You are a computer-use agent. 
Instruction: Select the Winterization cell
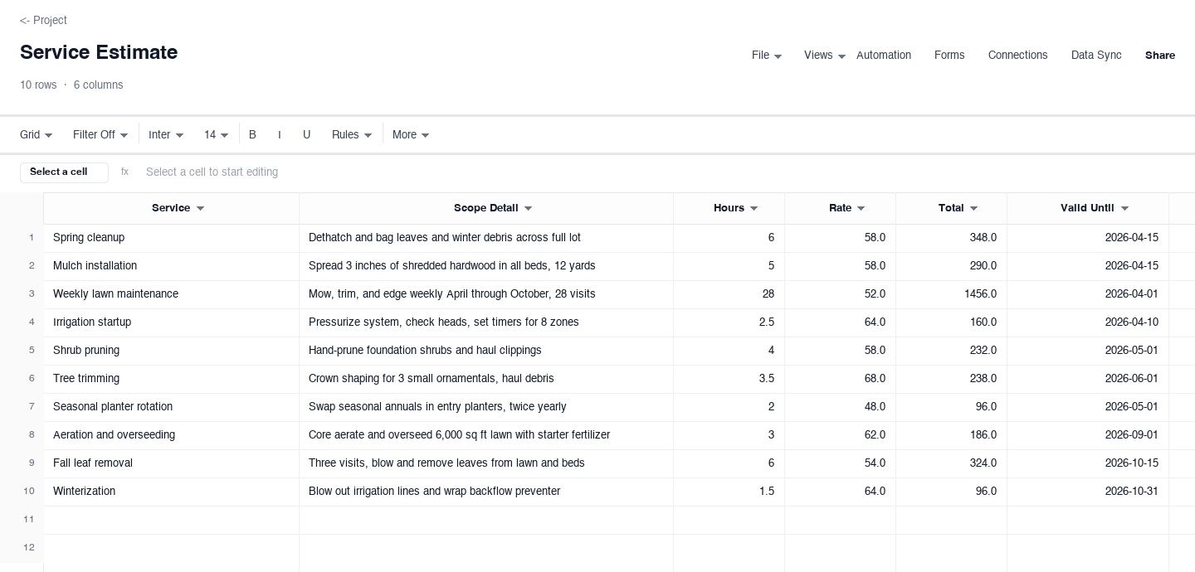[171, 492]
